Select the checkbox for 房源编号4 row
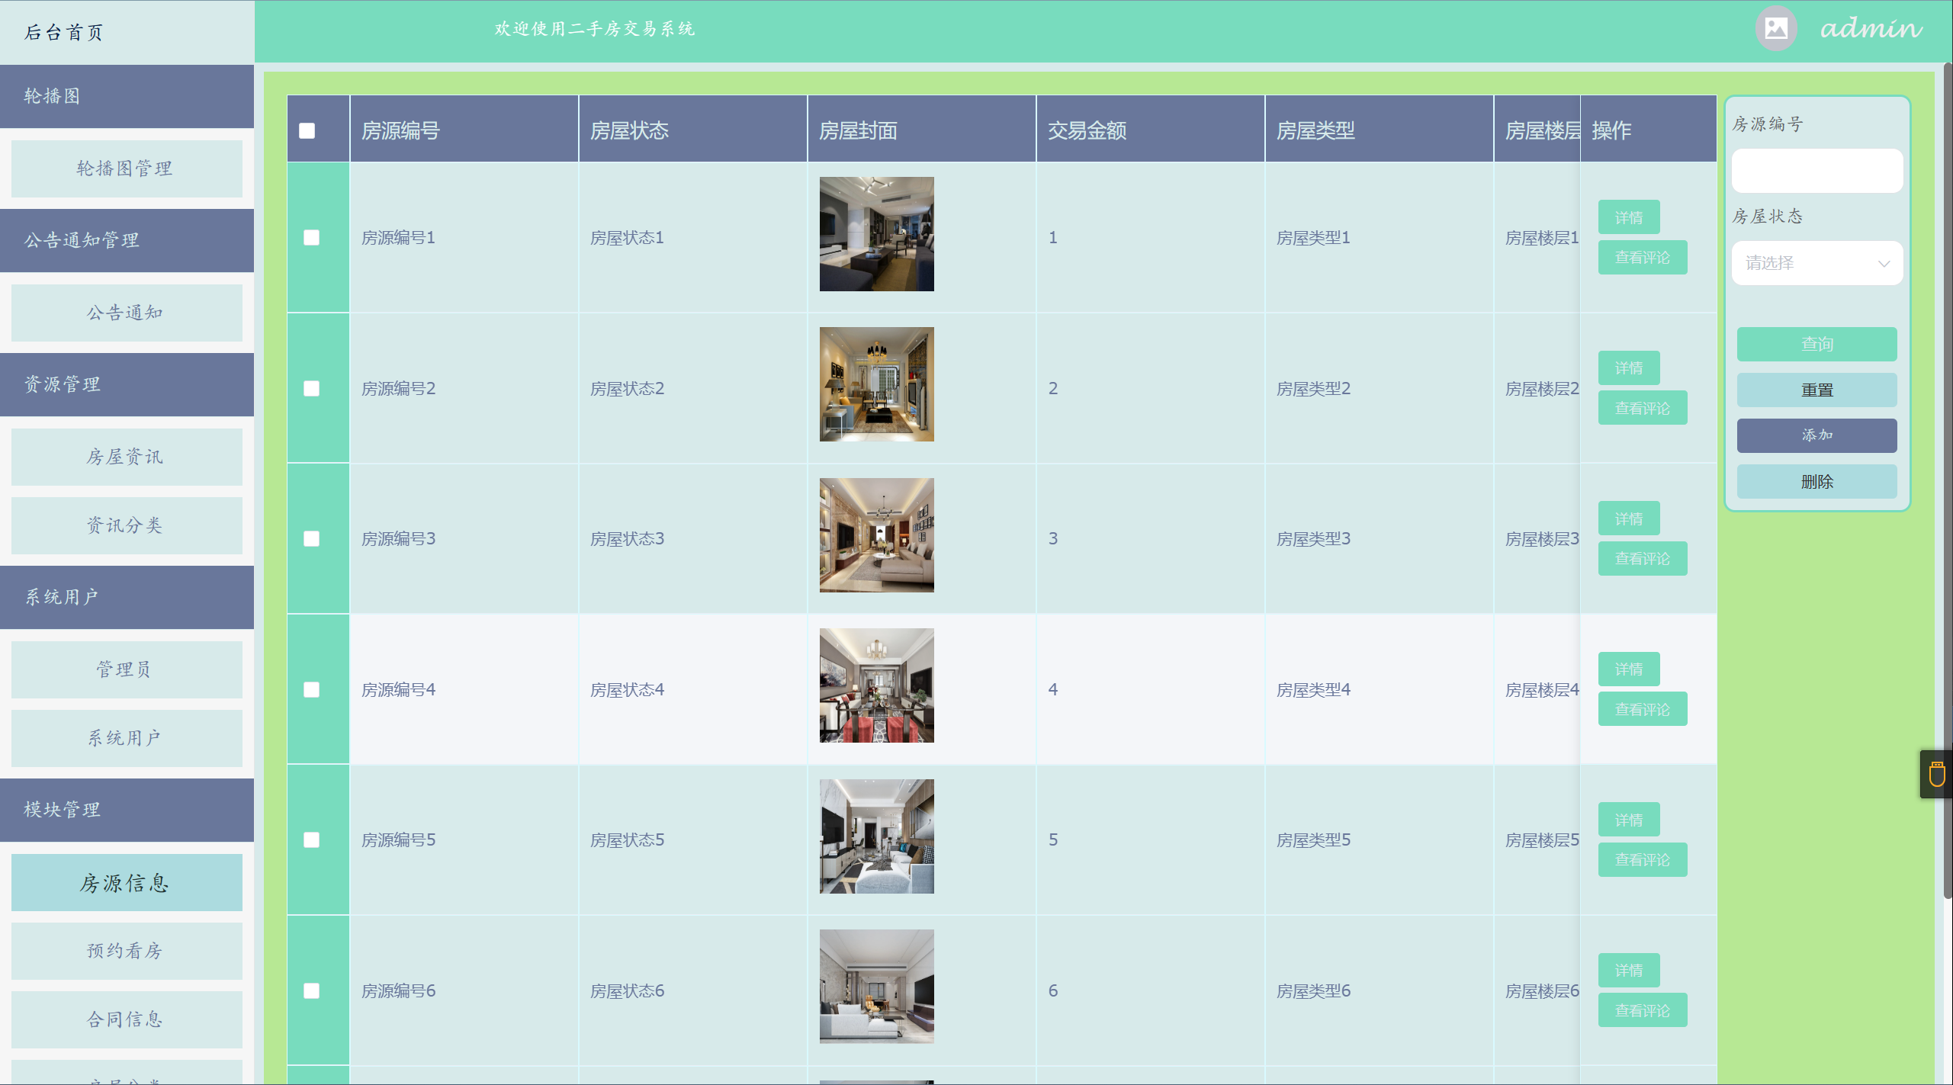1953x1085 pixels. coord(311,690)
